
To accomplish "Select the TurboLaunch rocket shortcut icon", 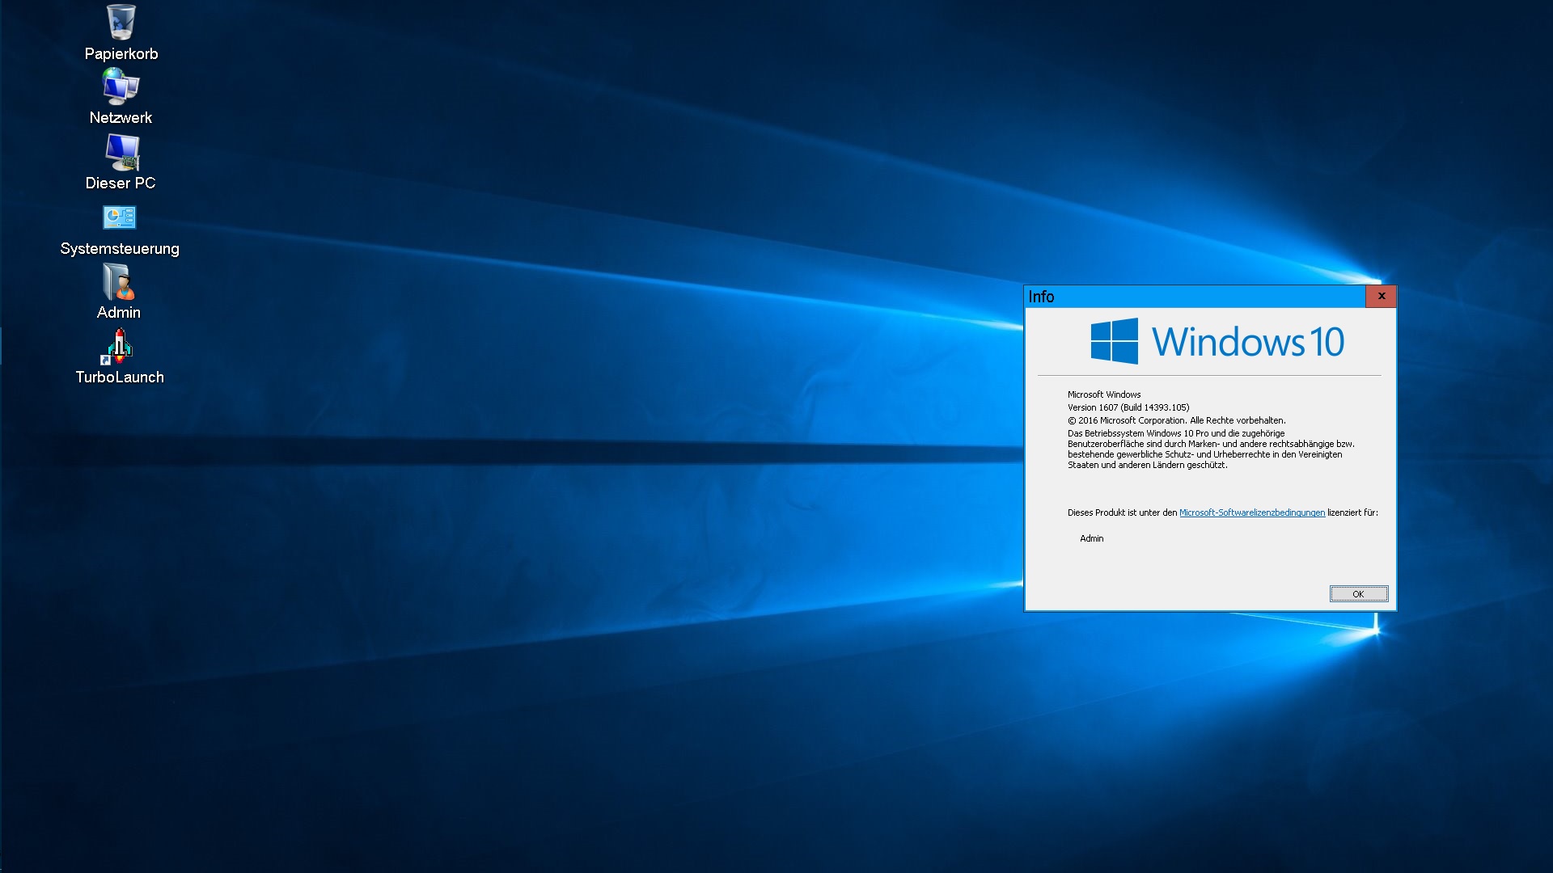I will tap(120, 347).
